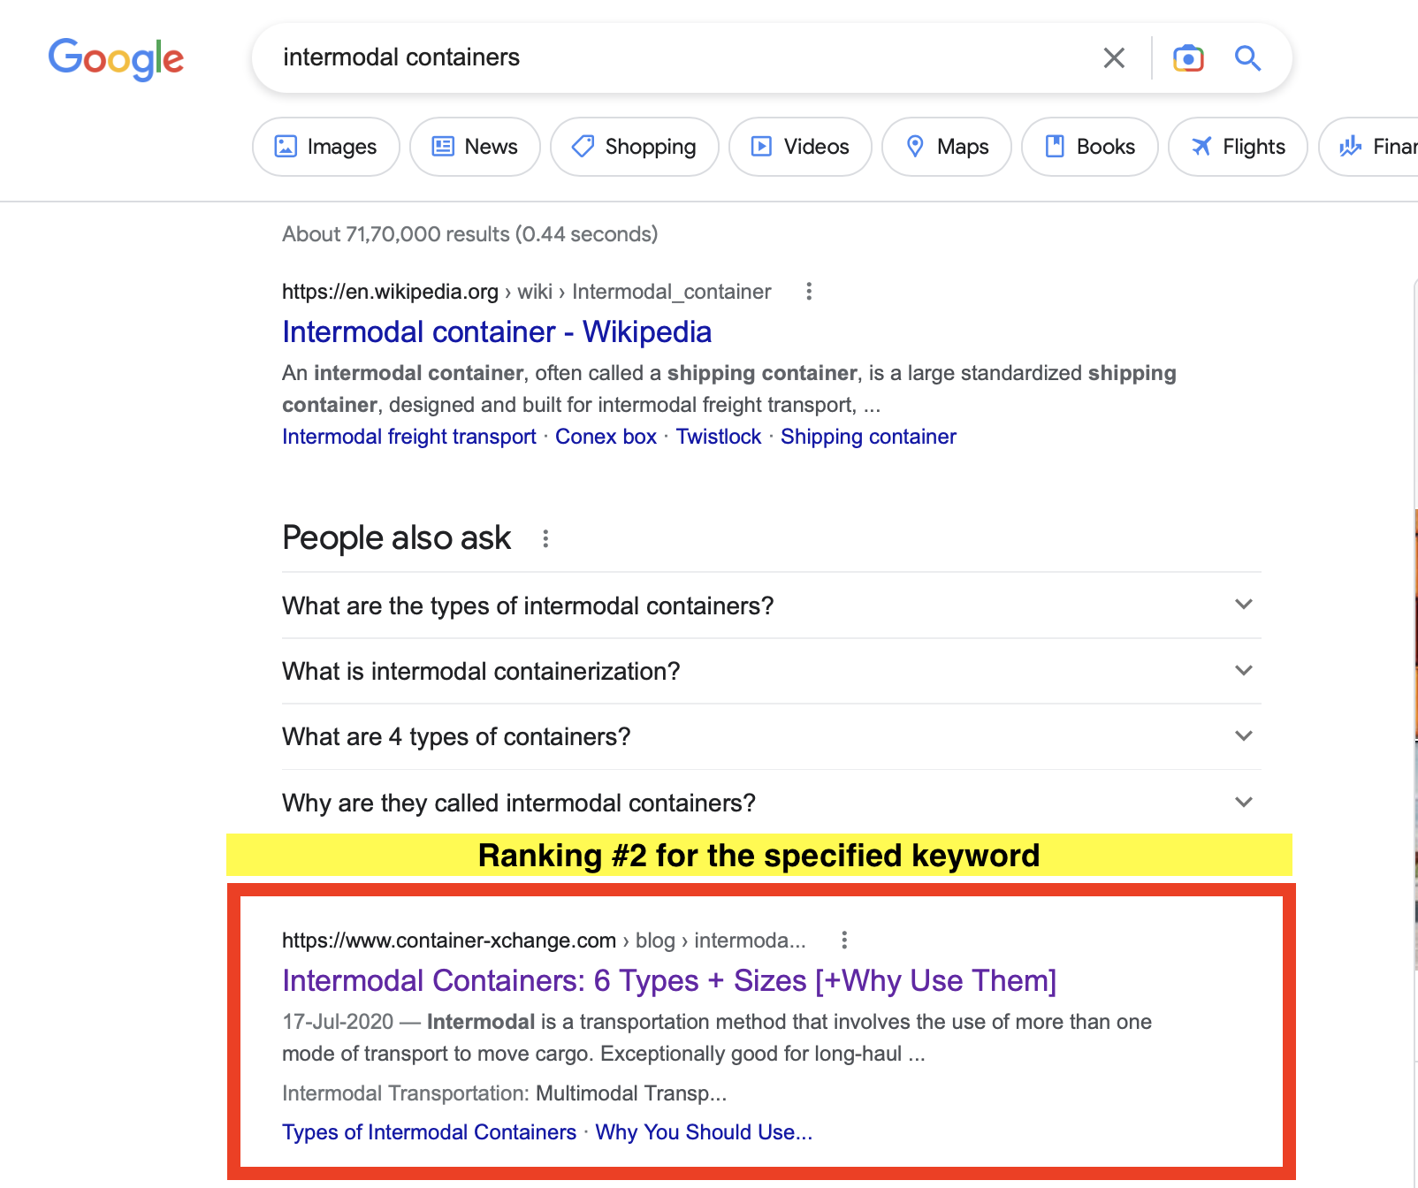Show Videos results
The image size is (1418, 1188).
(x=800, y=147)
